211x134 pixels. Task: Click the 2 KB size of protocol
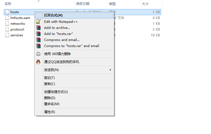point(156,29)
